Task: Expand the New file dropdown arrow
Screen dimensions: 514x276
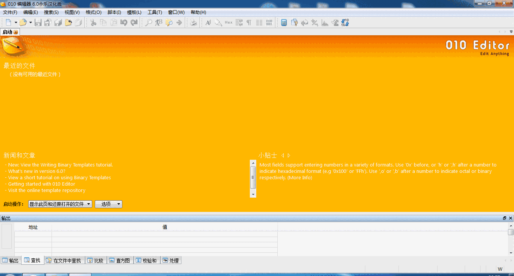Action: 16,22
